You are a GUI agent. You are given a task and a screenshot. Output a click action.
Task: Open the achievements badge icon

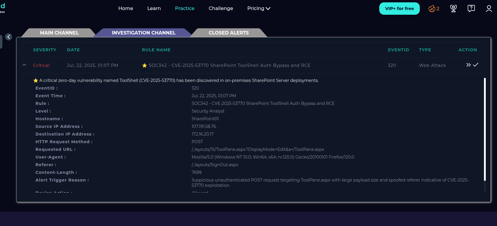pos(453,9)
